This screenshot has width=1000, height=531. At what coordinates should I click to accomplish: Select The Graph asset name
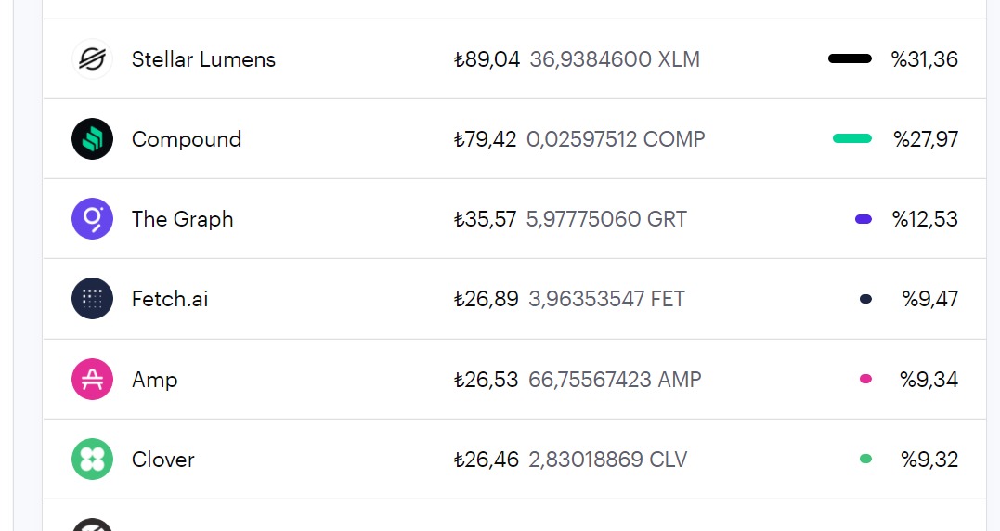pyautogui.click(x=182, y=219)
